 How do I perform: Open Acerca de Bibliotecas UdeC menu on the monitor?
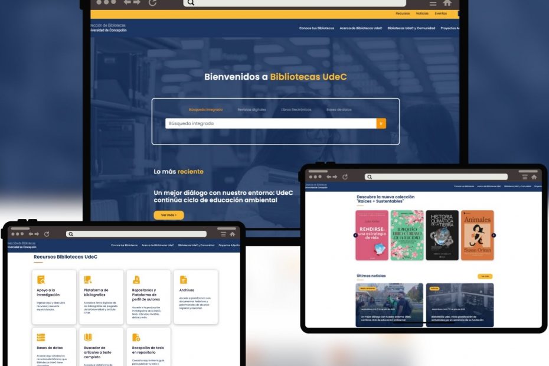(361, 28)
